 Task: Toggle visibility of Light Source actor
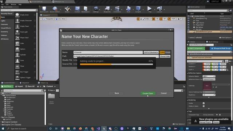click(189, 23)
